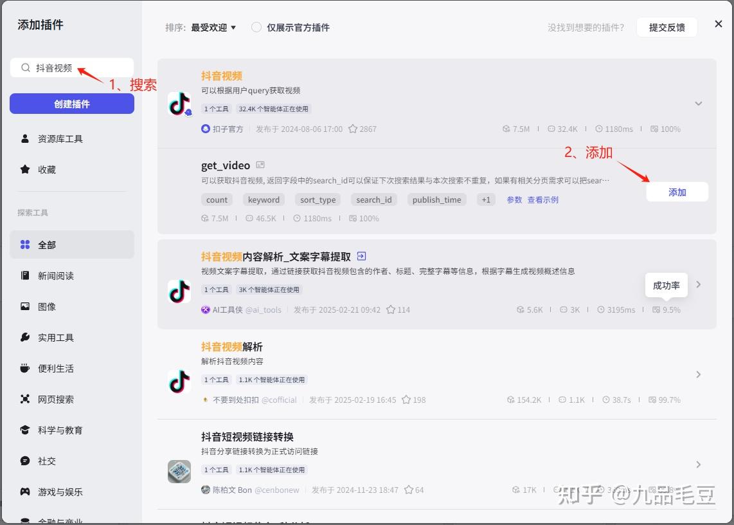Click the 38.7s response time stat
The width and height of the screenshot is (734, 525).
(616, 400)
